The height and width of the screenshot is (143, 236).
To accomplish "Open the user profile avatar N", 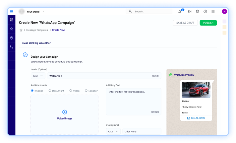I will [224, 12].
